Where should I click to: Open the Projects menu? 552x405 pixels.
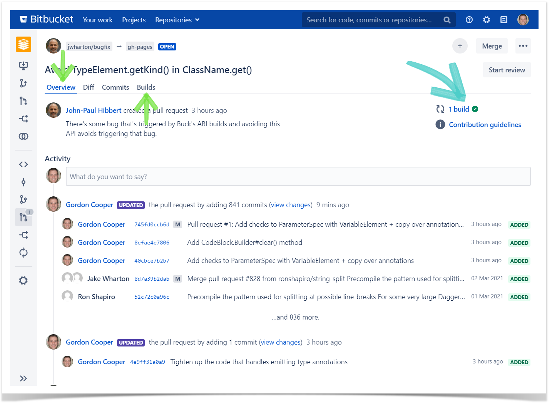point(134,20)
